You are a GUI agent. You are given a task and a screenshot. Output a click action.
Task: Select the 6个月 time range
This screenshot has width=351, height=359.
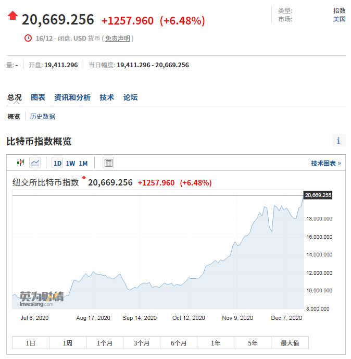[x=179, y=343]
